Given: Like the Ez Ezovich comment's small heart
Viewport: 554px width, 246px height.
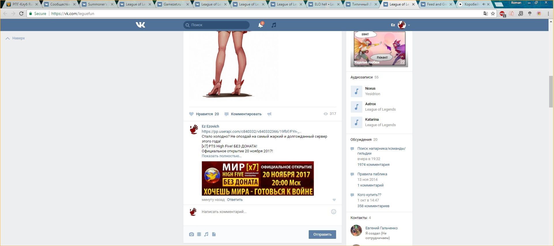Looking at the screenshot, I should tap(334, 200).
